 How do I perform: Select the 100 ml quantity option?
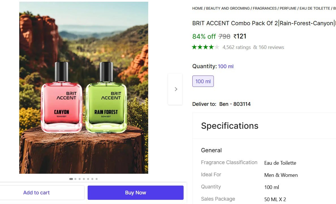[x=203, y=81]
